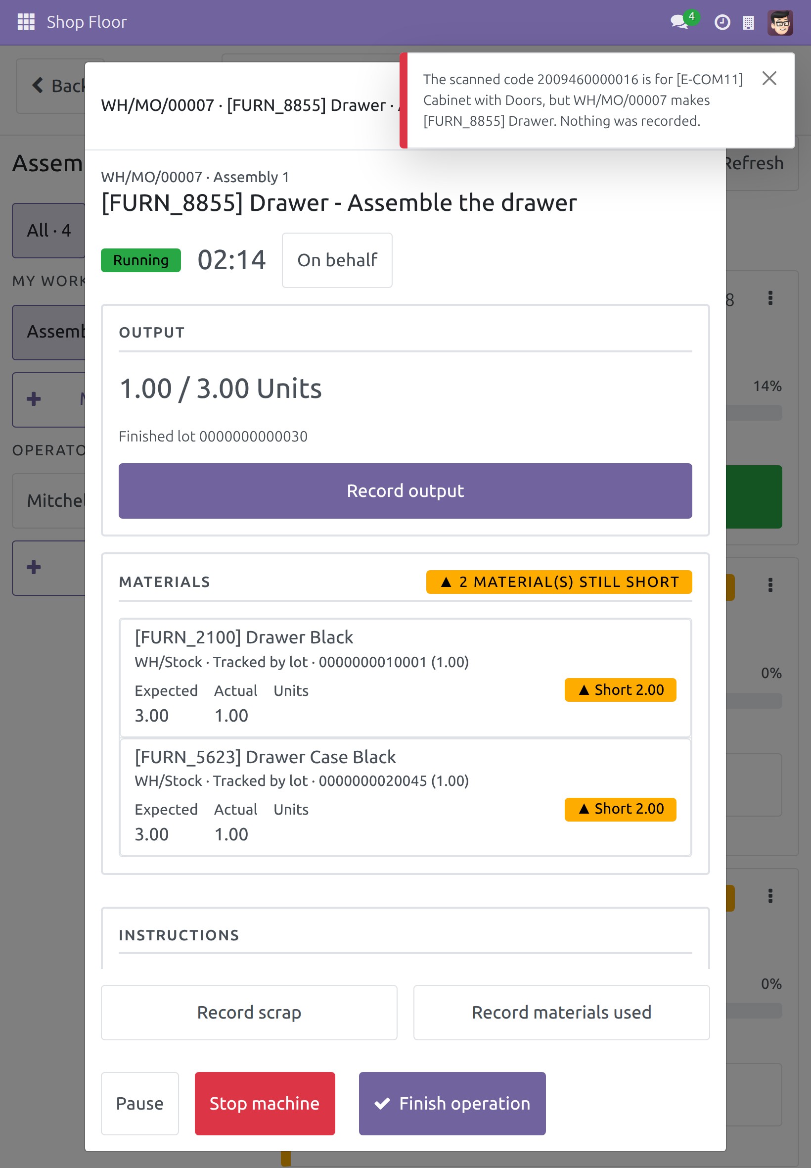The image size is (811, 1168).
Task: Open the second work order kebab menu
Action: tap(770, 585)
